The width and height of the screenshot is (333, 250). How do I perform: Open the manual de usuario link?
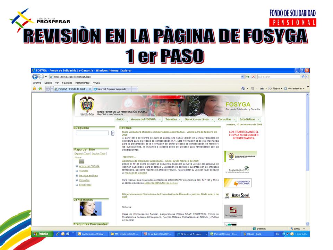[x=136, y=173]
